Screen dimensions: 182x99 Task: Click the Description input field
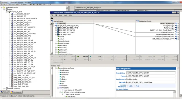pyautogui.click(x=151, y=73)
